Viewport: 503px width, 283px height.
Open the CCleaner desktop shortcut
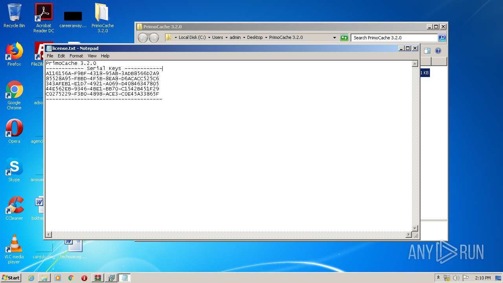(x=14, y=208)
